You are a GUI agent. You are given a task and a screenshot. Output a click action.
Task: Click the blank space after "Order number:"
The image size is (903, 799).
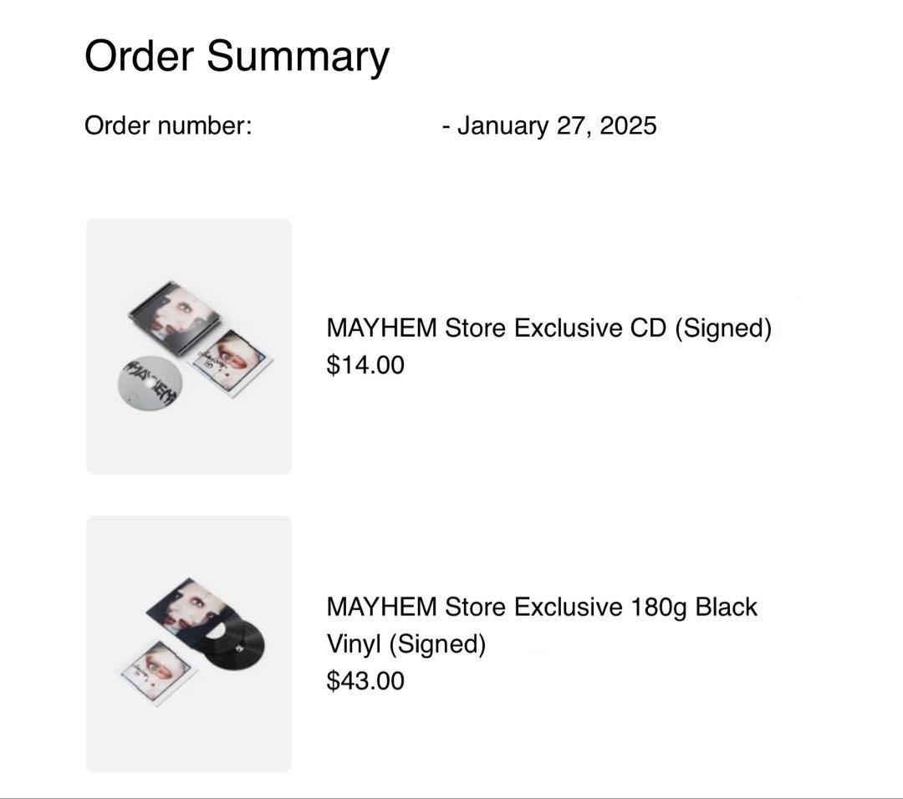coord(347,126)
